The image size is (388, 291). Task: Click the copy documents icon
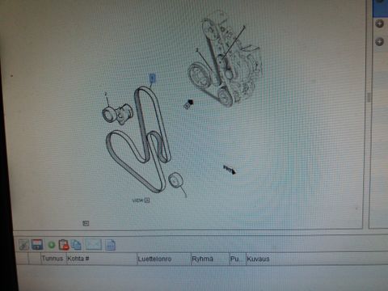(x=76, y=245)
